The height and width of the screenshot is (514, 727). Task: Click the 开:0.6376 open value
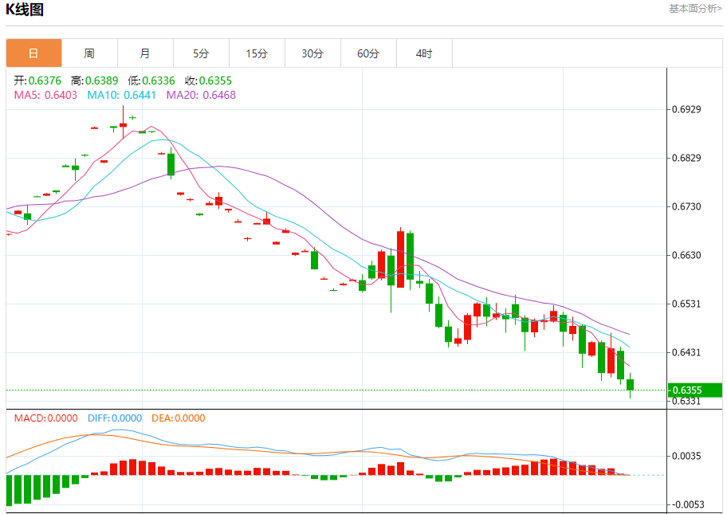37,80
